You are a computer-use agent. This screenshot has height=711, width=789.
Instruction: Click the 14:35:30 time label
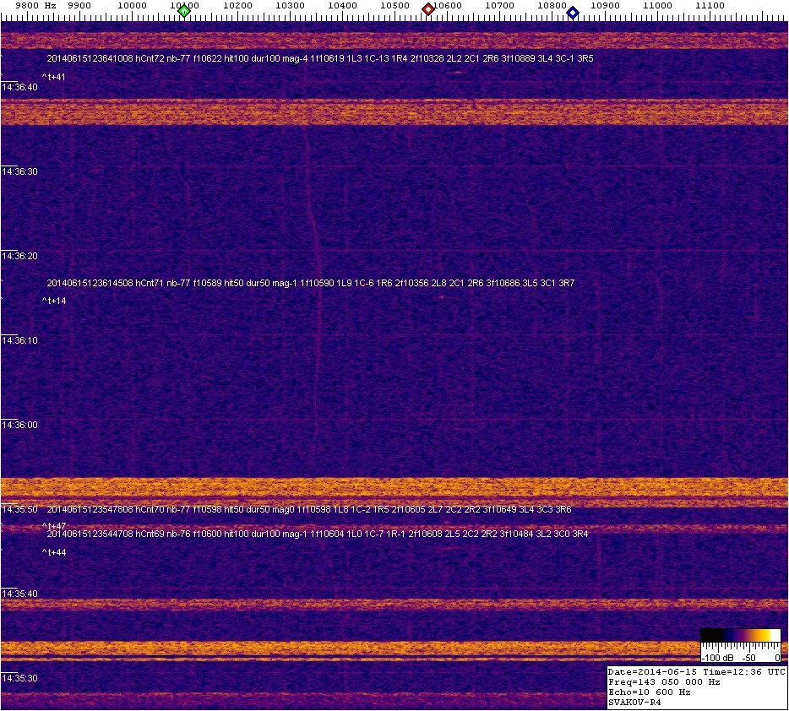click(19, 678)
